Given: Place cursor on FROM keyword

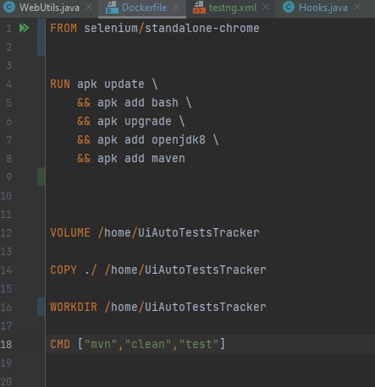Looking at the screenshot, I should point(63,28).
